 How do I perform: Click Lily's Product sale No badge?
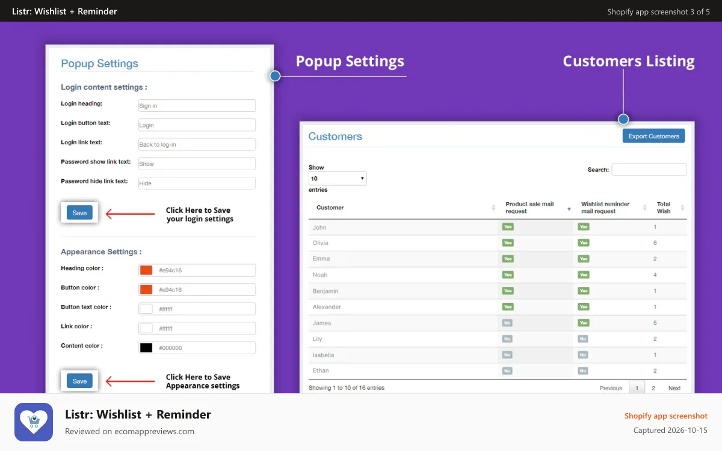click(x=507, y=339)
